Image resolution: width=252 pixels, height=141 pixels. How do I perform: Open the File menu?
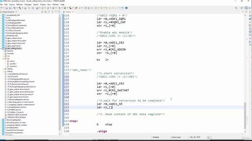1,4
